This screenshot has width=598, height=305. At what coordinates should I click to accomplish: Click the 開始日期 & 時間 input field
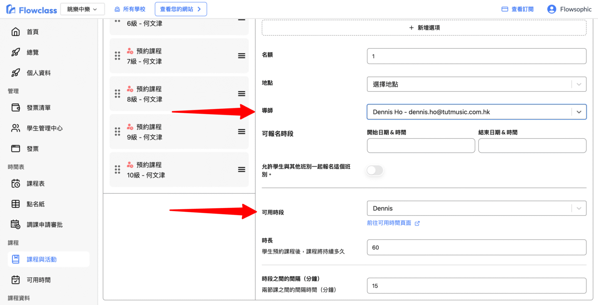tap(421, 146)
